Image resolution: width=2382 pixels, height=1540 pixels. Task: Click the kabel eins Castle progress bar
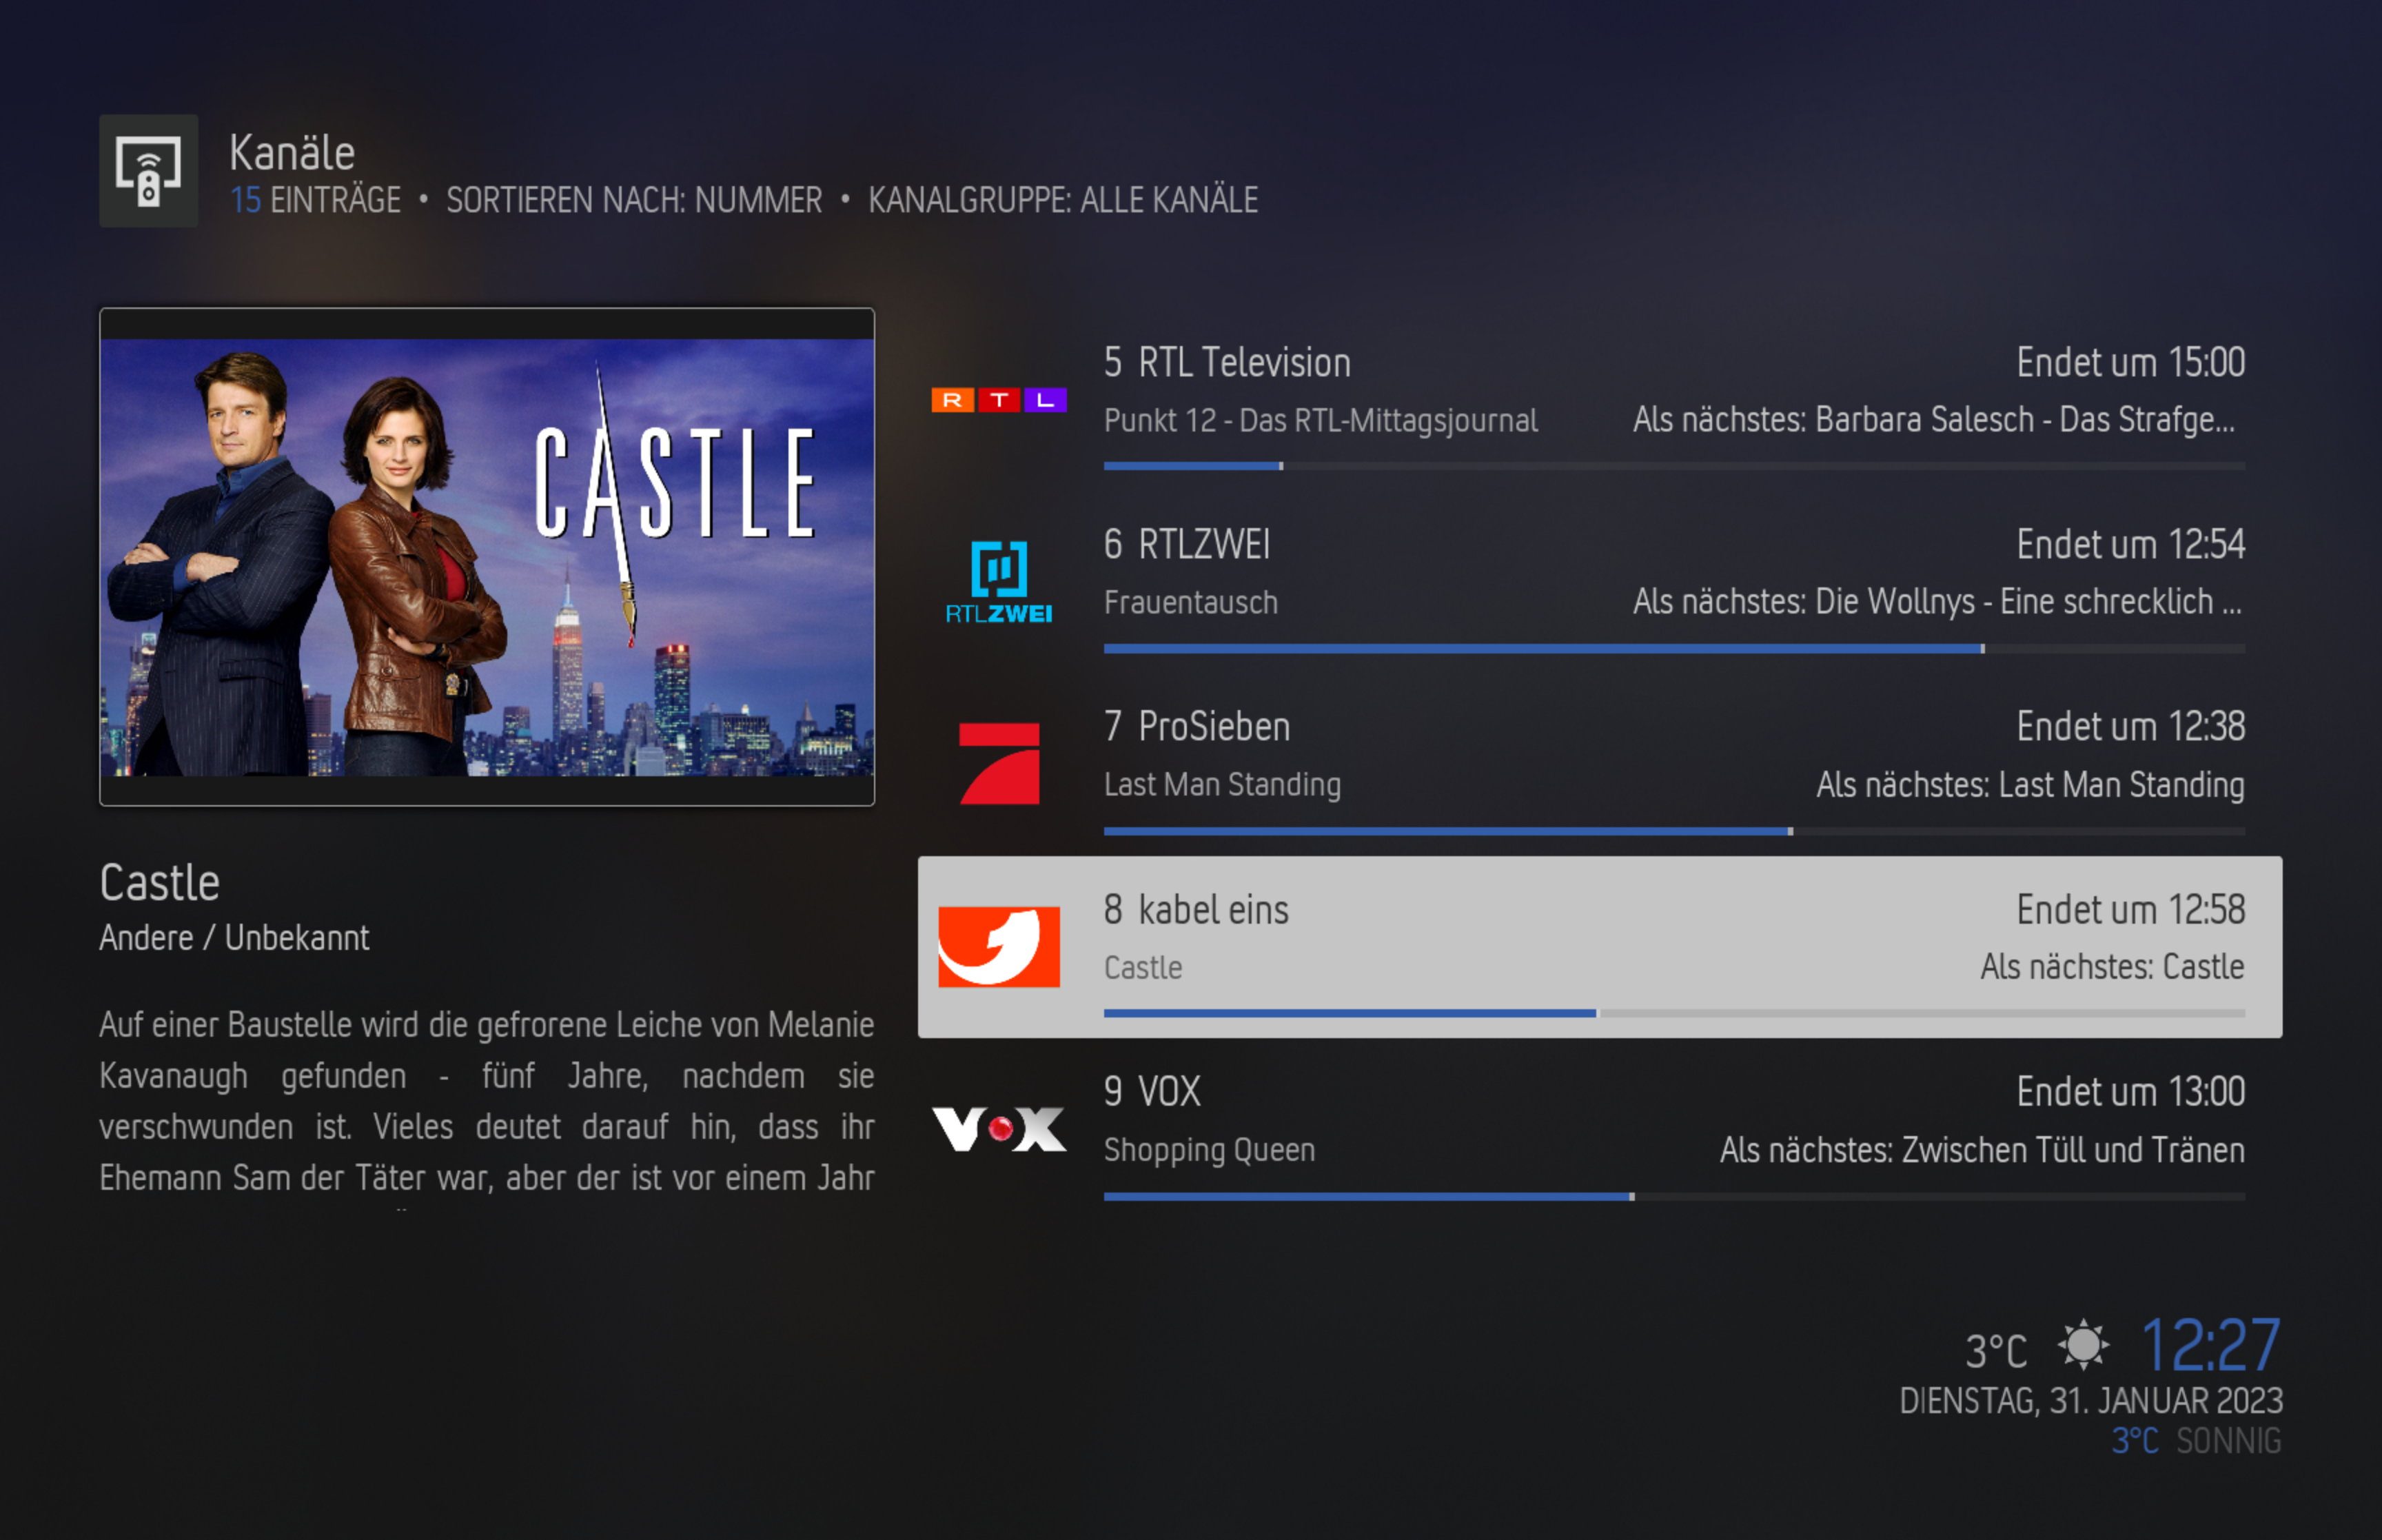click(1674, 1013)
